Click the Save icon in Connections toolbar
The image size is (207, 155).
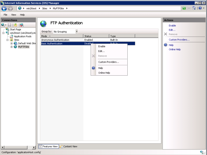click(x=9, y=25)
